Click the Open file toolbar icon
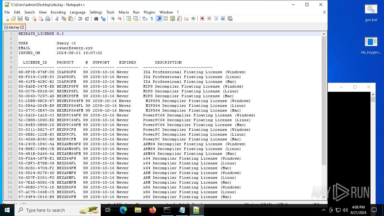Image resolution: width=384 pixels, height=216 pixels. 13,19
